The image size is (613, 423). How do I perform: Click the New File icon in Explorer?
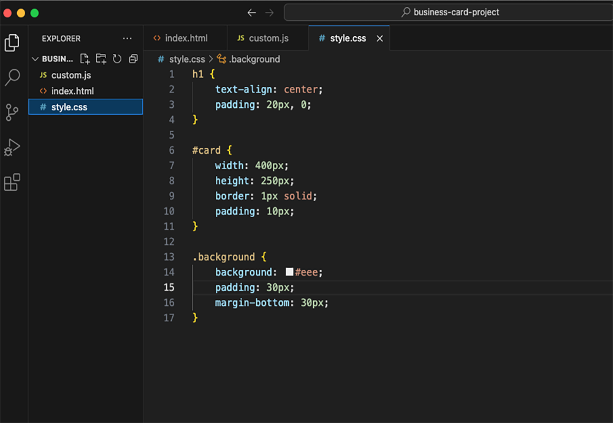[85, 59]
